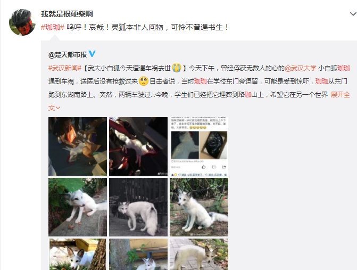Open thumbnail of fox sitting near plants
The image size is (357, 270).
pos(199,207)
